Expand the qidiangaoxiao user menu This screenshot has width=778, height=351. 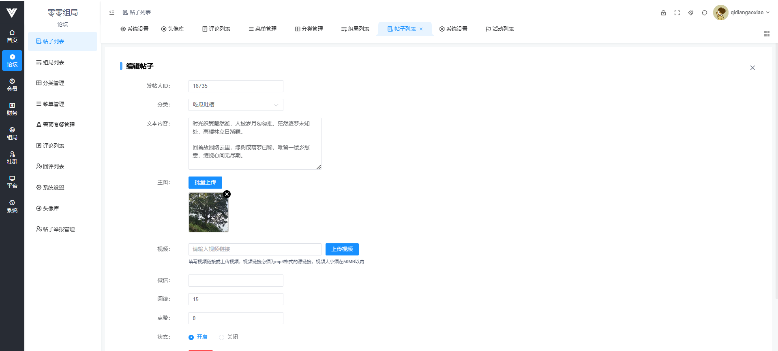tap(742, 13)
